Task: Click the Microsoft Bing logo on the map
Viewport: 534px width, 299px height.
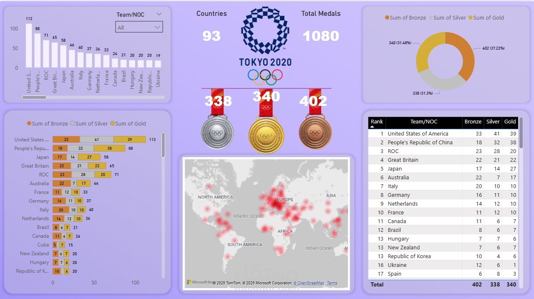Action: tap(199, 282)
